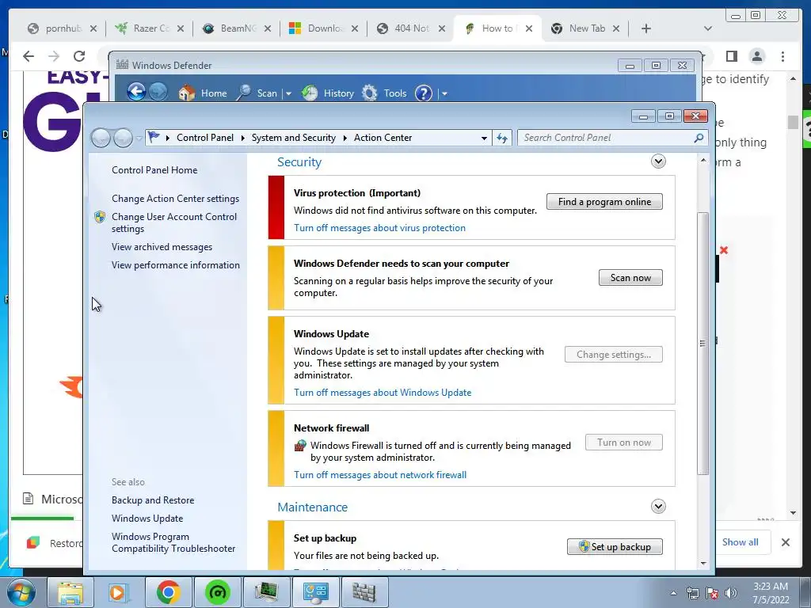Click System and Security breadcrumb

tap(293, 138)
